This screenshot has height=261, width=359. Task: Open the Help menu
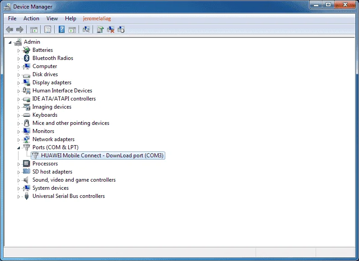coord(70,18)
